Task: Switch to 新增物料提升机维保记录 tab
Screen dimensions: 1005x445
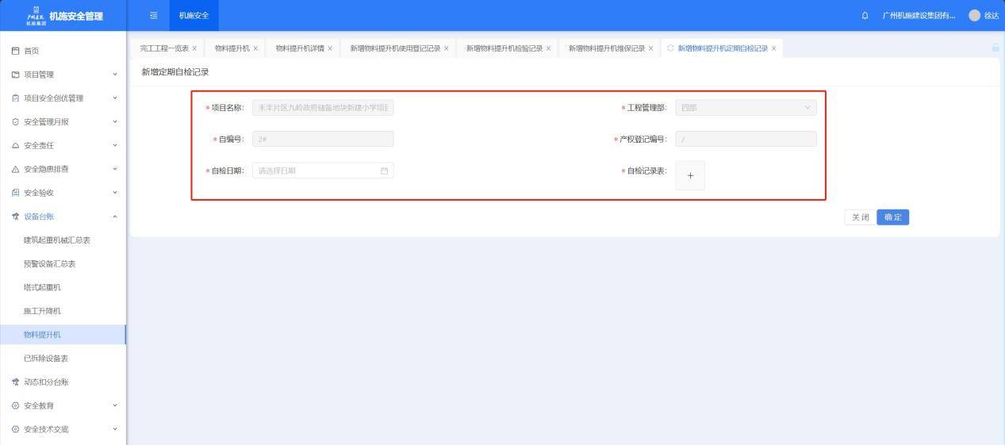Action: pos(606,48)
